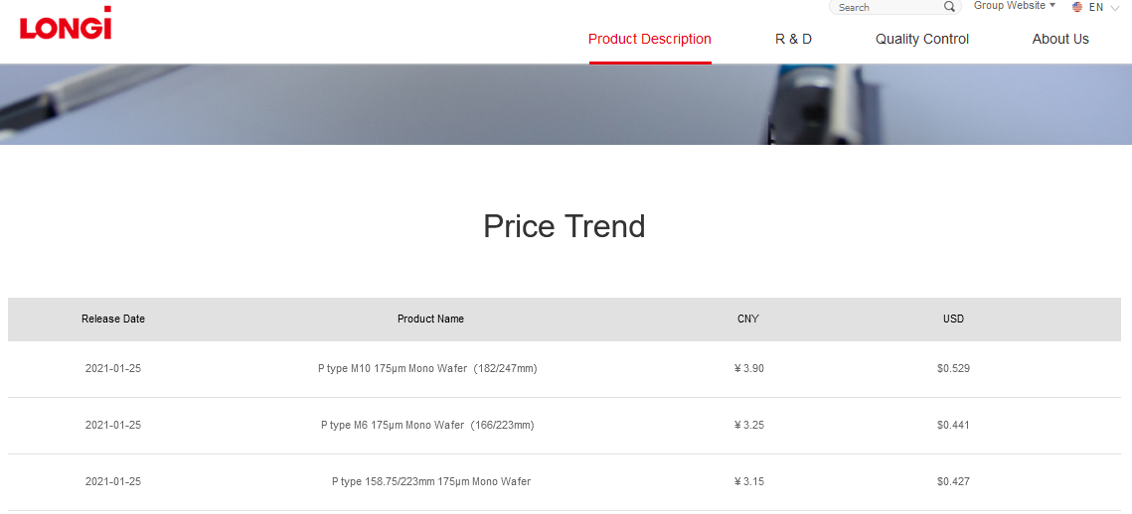Navigate to About Us
The height and width of the screenshot is (514, 1132).
pos(1060,40)
